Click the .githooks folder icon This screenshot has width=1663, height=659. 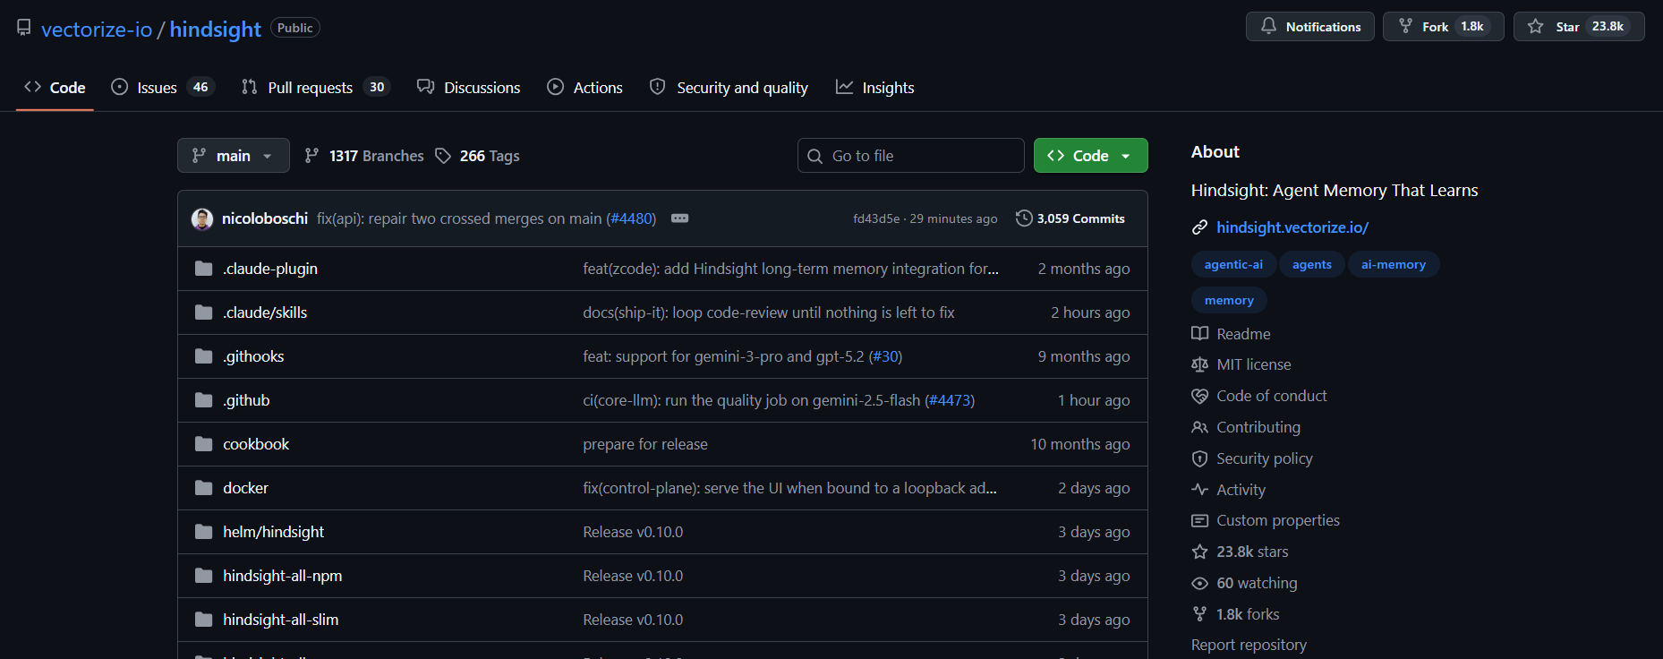pos(204,356)
